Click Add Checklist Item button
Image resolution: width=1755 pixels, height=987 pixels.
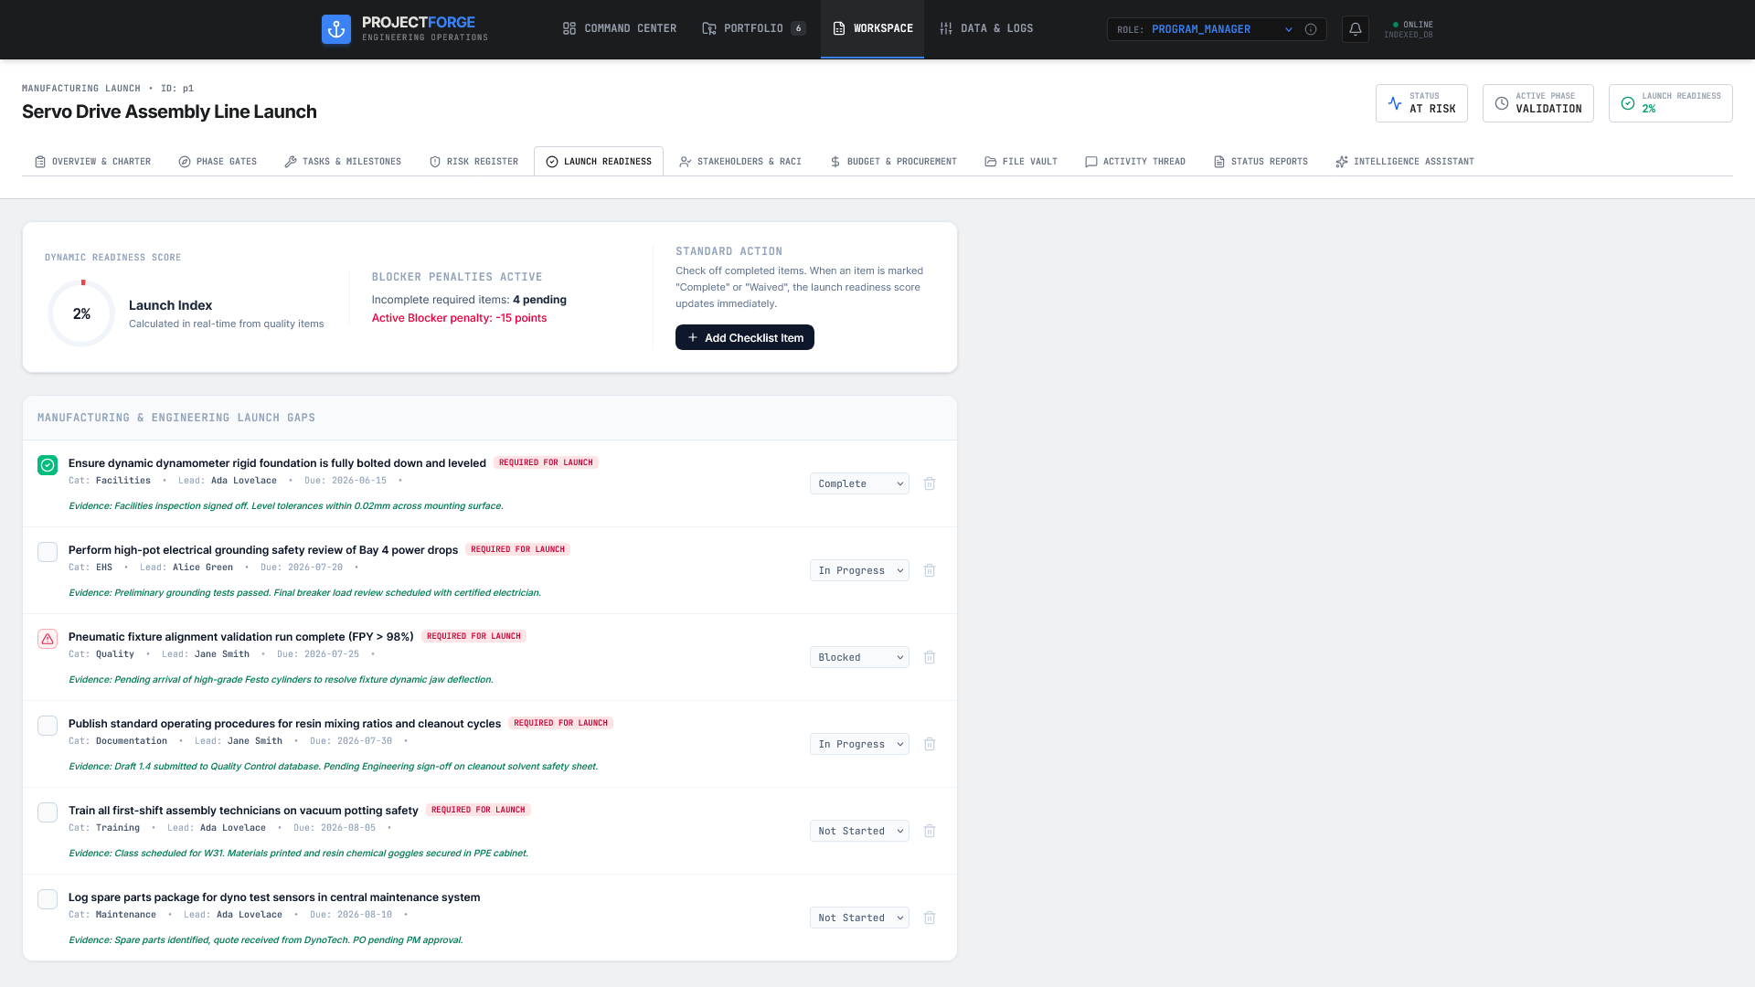[745, 337]
